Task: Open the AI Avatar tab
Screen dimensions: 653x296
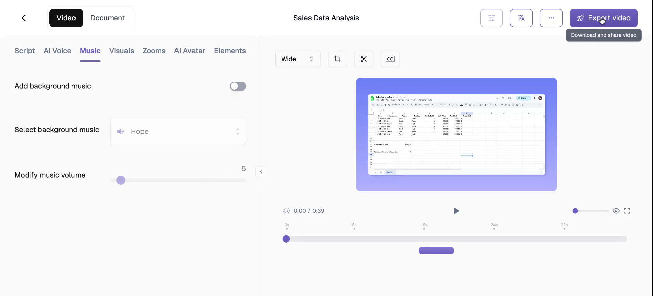Action: coord(190,51)
